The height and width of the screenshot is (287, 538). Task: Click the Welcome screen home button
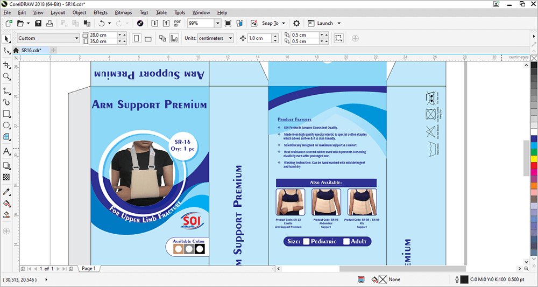[16, 51]
